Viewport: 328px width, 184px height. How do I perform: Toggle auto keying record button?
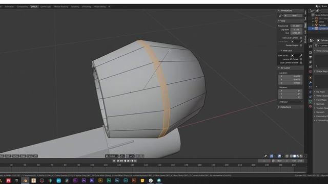[114, 161]
